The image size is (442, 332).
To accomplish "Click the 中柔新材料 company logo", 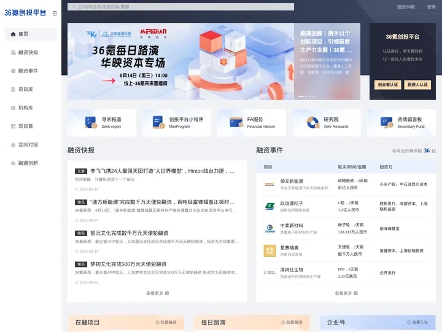I will (x=269, y=228).
